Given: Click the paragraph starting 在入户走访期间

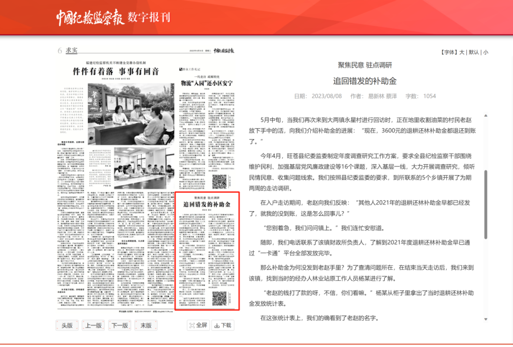Looking at the screenshot, I should click(x=360, y=208).
